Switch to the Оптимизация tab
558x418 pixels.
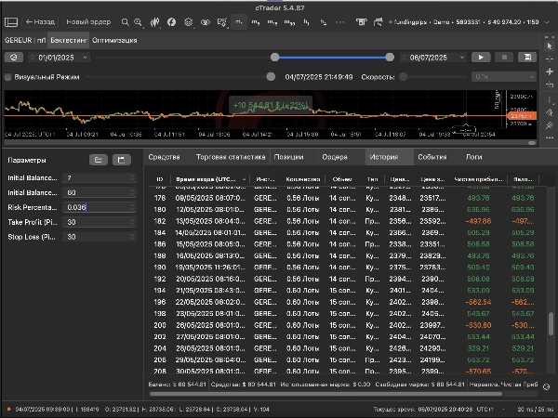click(x=115, y=41)
